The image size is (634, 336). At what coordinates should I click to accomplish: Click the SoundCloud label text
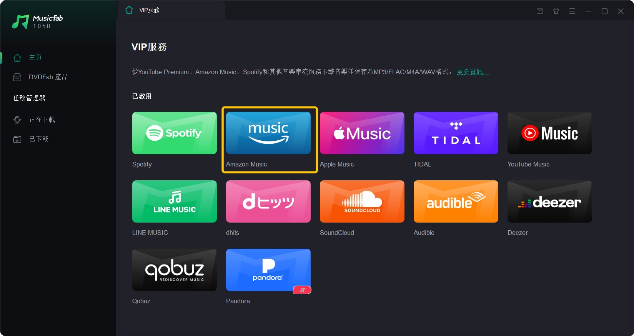tap(337, 233)
